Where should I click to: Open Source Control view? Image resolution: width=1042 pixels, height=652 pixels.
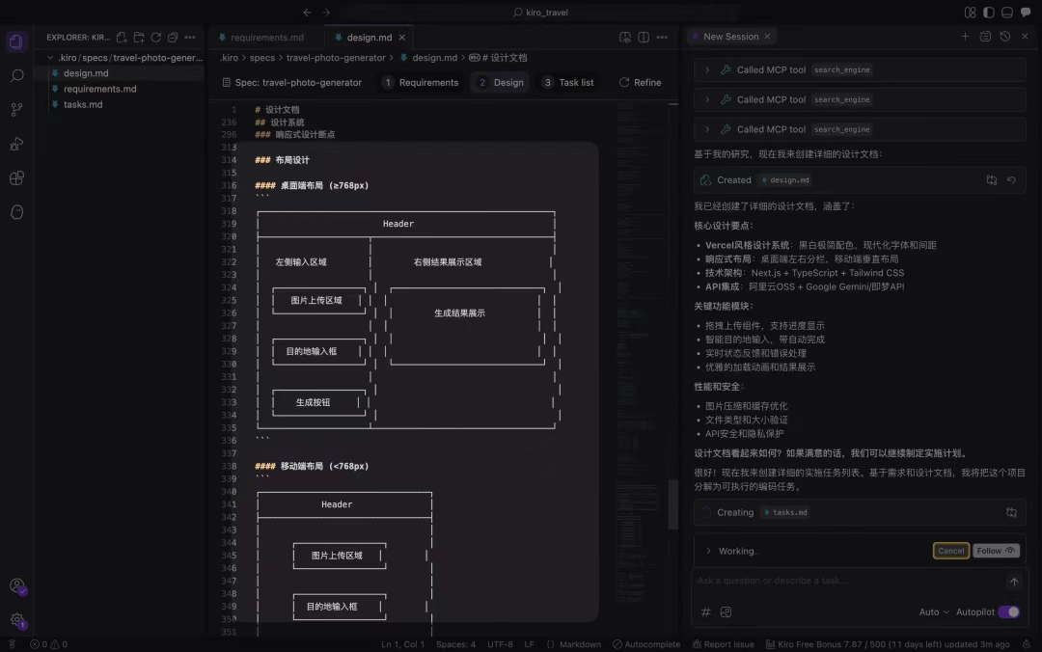[16, 110]
